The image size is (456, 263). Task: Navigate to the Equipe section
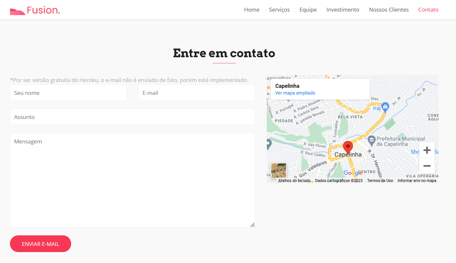[308, 10]
